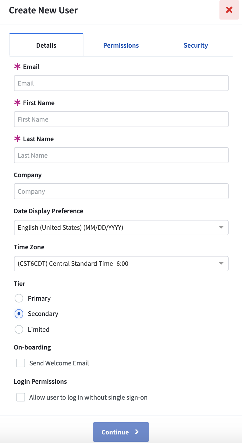Select English (United States) date format box

point(121,228)
